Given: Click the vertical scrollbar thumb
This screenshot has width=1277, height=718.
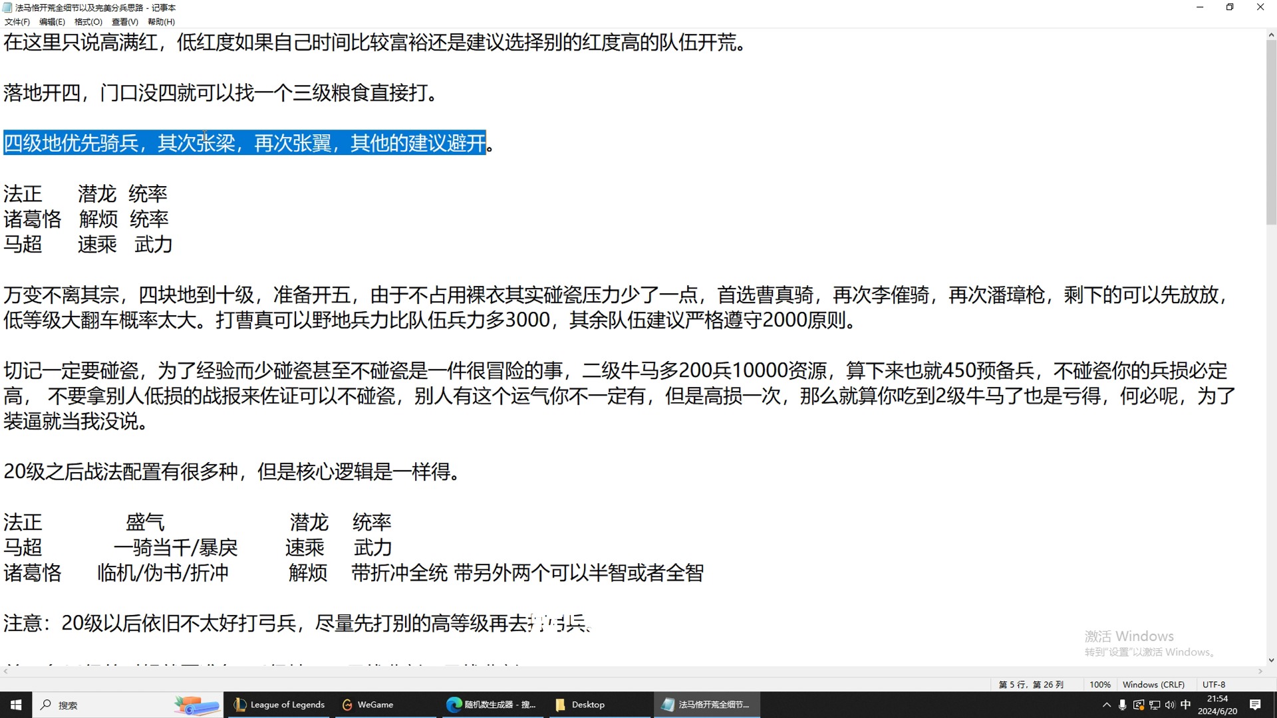Looking at the screenshot, I should click(x=1271, y=133).
